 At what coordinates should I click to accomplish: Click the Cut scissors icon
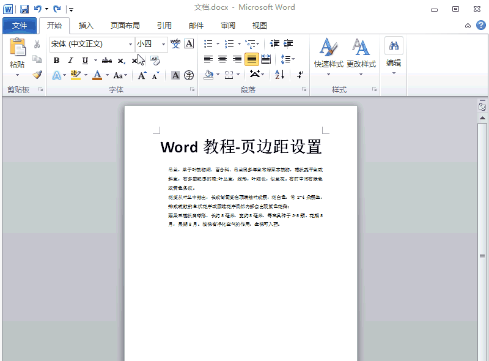37,44
